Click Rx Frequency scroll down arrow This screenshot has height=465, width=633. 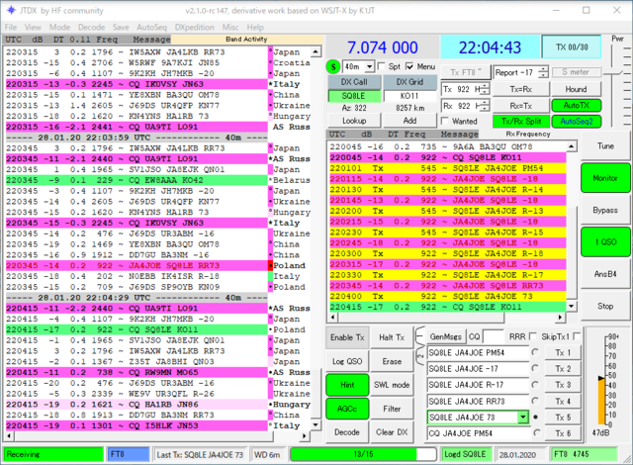[x=572, y=307]
